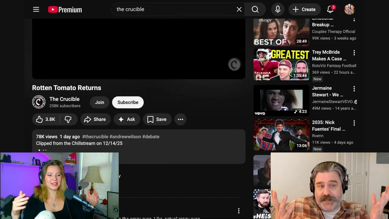Open Couples Therapy 28:49 video thumbnail
389x219 pixels.
pyautogui.click(x=281, y=32)
